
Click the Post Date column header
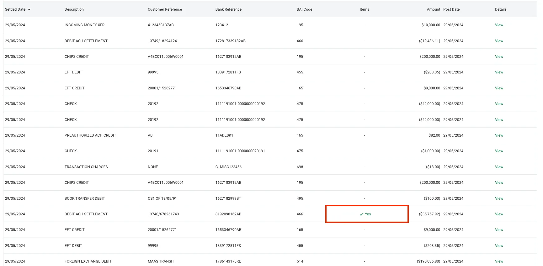click(451, 9)
